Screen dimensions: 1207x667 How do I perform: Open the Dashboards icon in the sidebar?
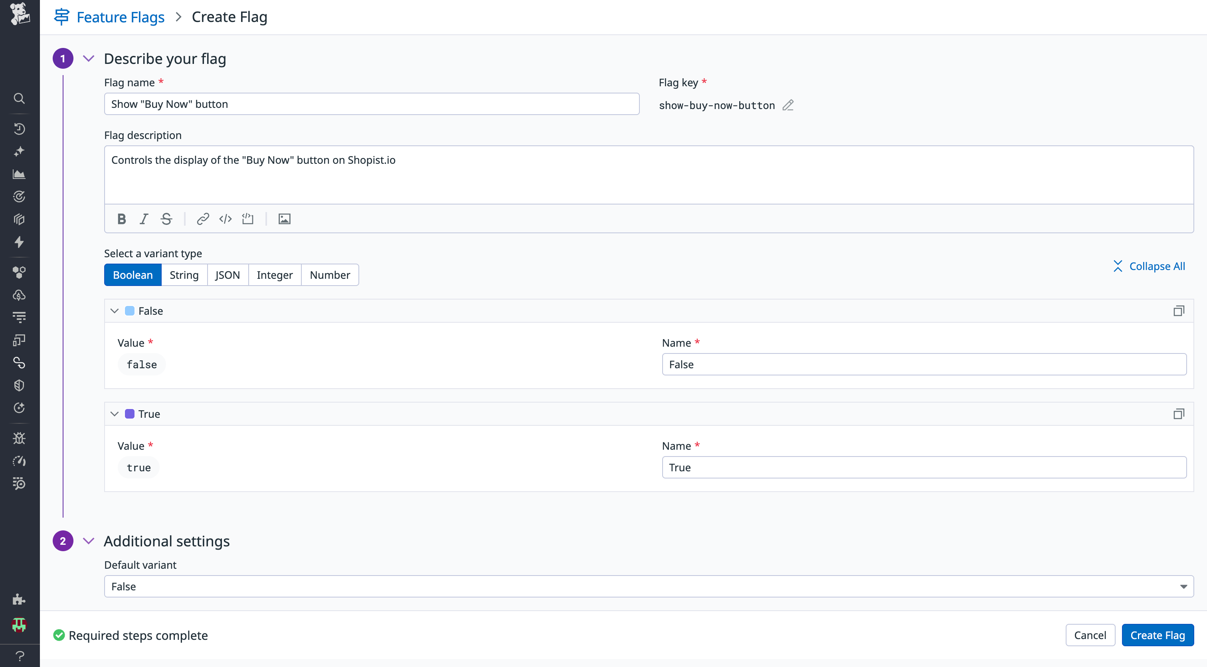(x=19, y=174)
